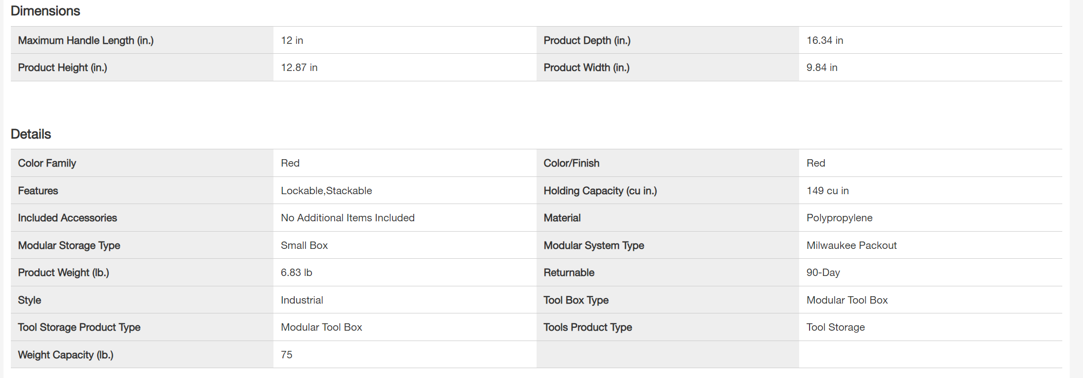This screenshot has height=378, width=1083.
Task: Click the Details section heading
Action: click(31, 134)
